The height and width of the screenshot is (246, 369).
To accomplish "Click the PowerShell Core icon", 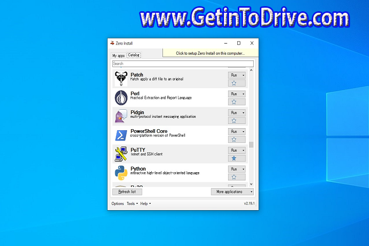I will [121, 135].
